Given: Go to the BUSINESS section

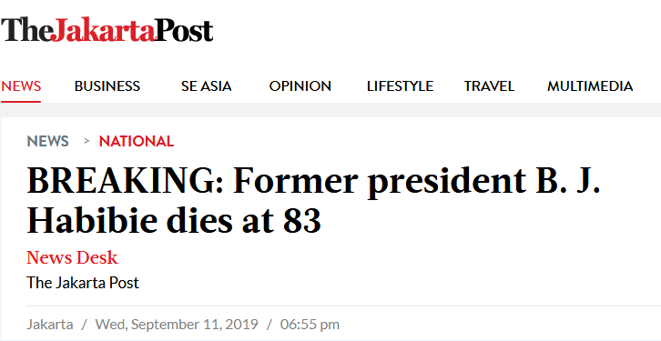Looking at the screenshot, I should click(107, 85).
